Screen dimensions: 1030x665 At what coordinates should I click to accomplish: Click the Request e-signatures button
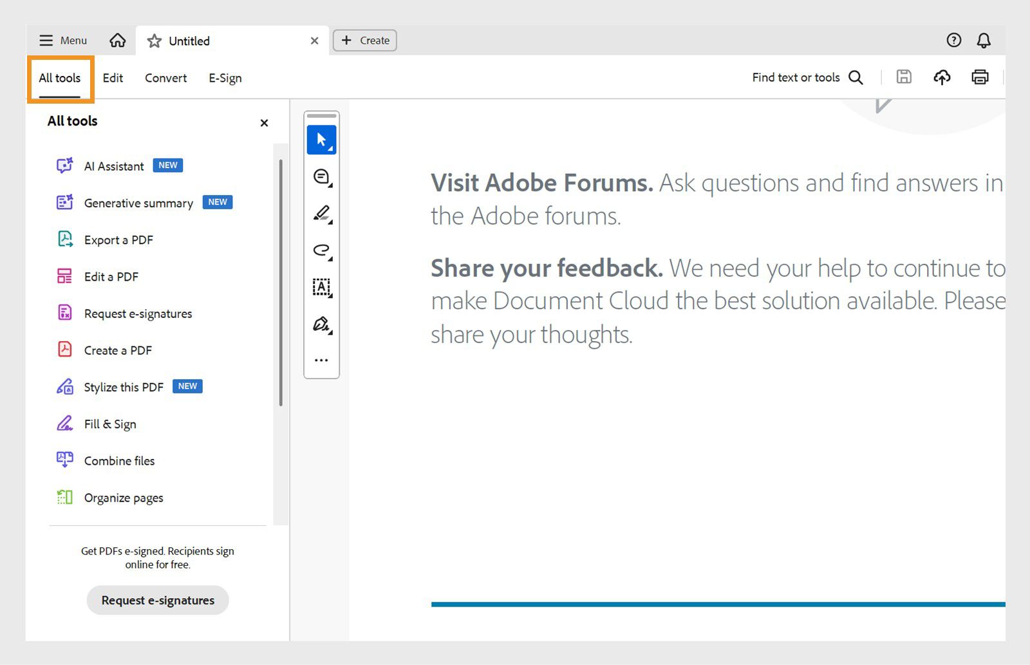tap(157, 600)
